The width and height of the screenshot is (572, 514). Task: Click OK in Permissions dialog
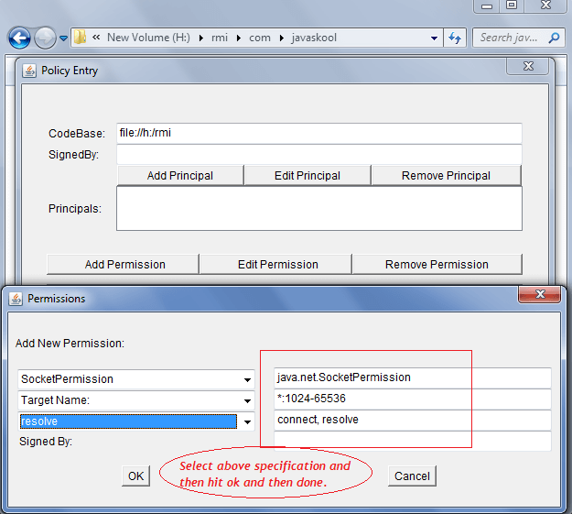pos(135,476)
